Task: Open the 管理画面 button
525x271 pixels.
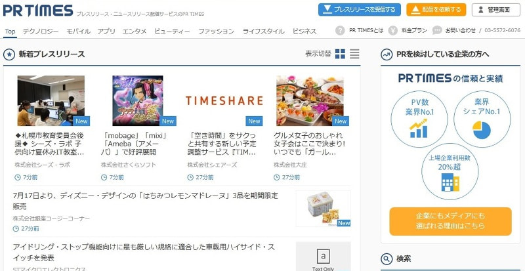Action: [x=495, y=9]
